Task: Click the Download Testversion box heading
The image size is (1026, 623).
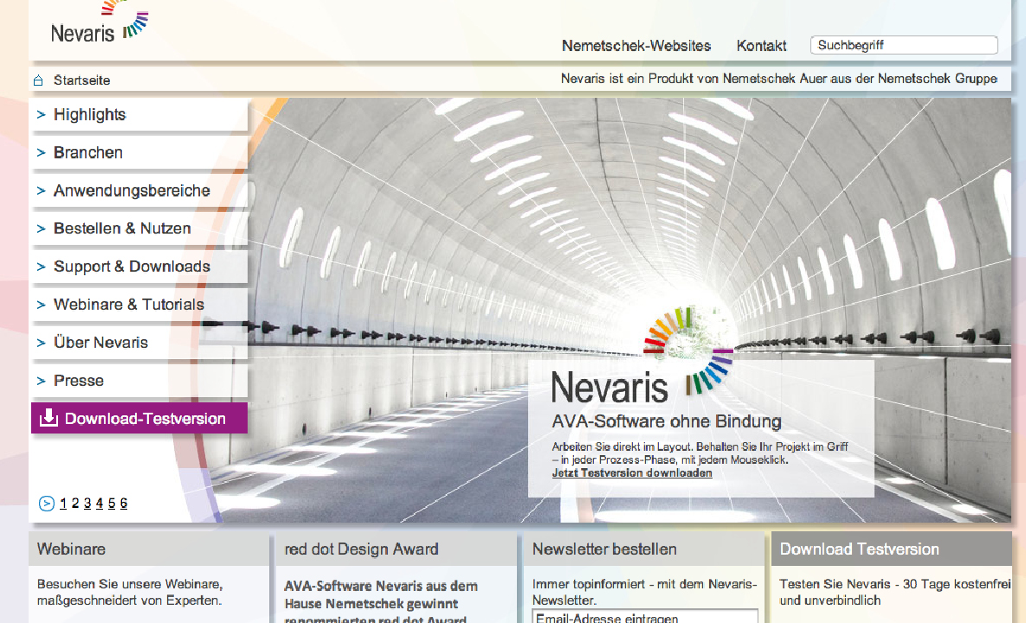Action: coord(859,549)
